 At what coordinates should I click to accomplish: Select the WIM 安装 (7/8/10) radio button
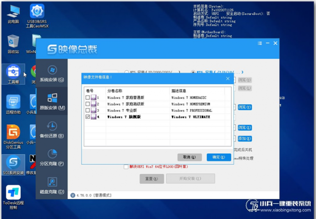click(x=193, y=72)
